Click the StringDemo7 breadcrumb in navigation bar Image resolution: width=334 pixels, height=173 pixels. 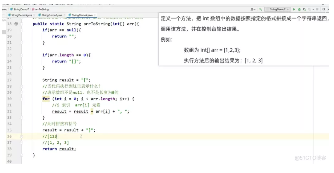[20, 9]
